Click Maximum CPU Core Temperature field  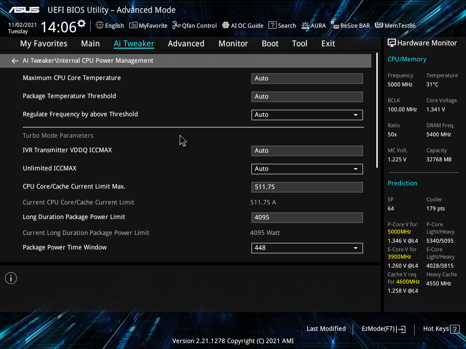[x=307, y=79]
